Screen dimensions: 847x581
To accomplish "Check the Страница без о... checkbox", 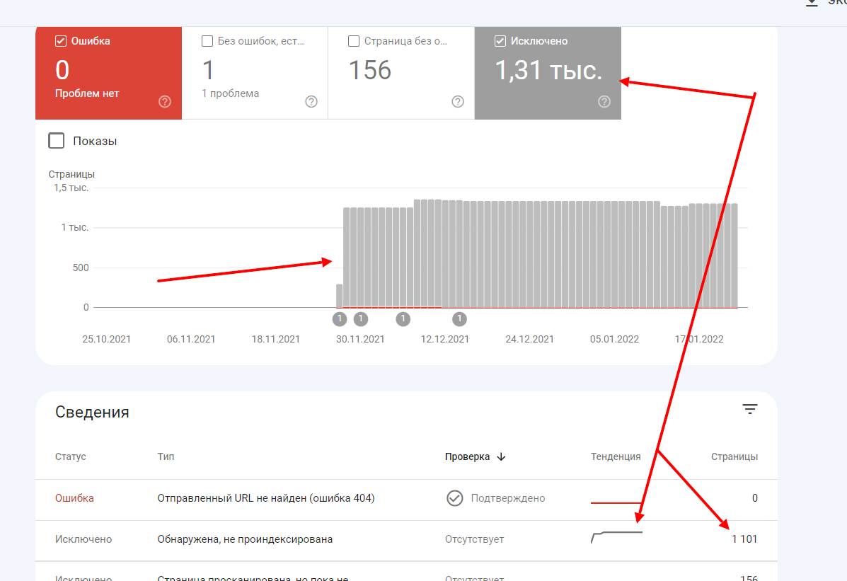I will point(354,41).
